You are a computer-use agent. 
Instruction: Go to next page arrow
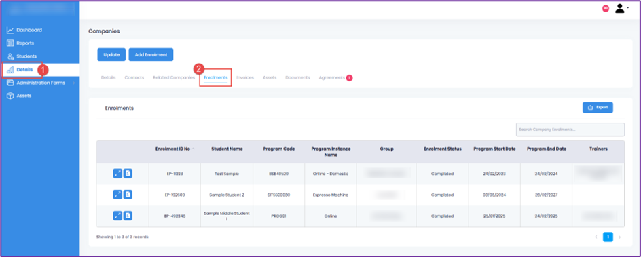(x=619, y=237)
